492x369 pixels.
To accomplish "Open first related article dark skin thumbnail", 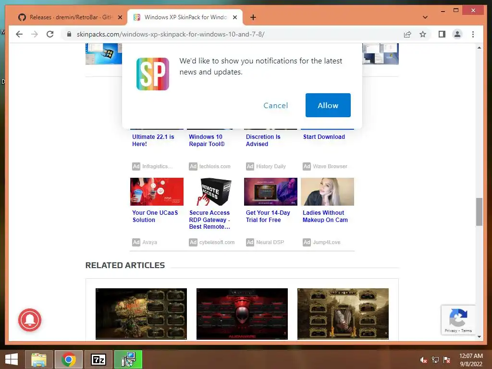I will (x=141, y=314).
